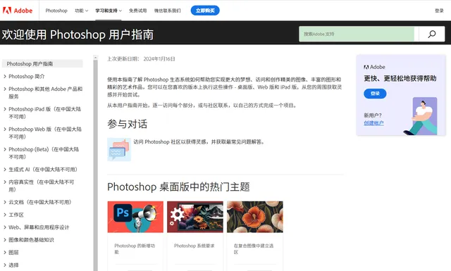Image resolution: width=451 pixels, height=271 pixels.
Task: Open the flower composite image thumbnail
Action: pos(255,217)
